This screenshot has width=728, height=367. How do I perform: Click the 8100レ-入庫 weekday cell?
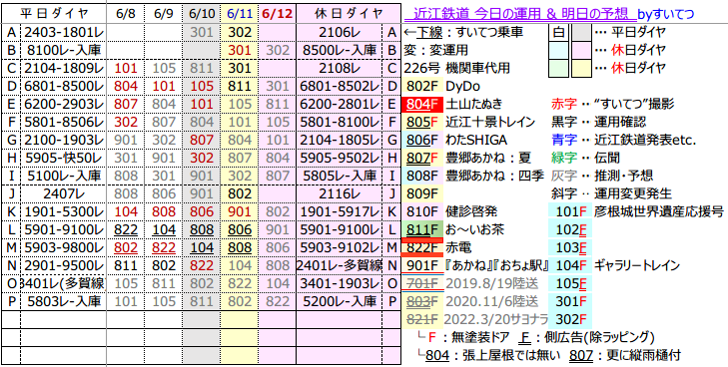tap(64, 50)
